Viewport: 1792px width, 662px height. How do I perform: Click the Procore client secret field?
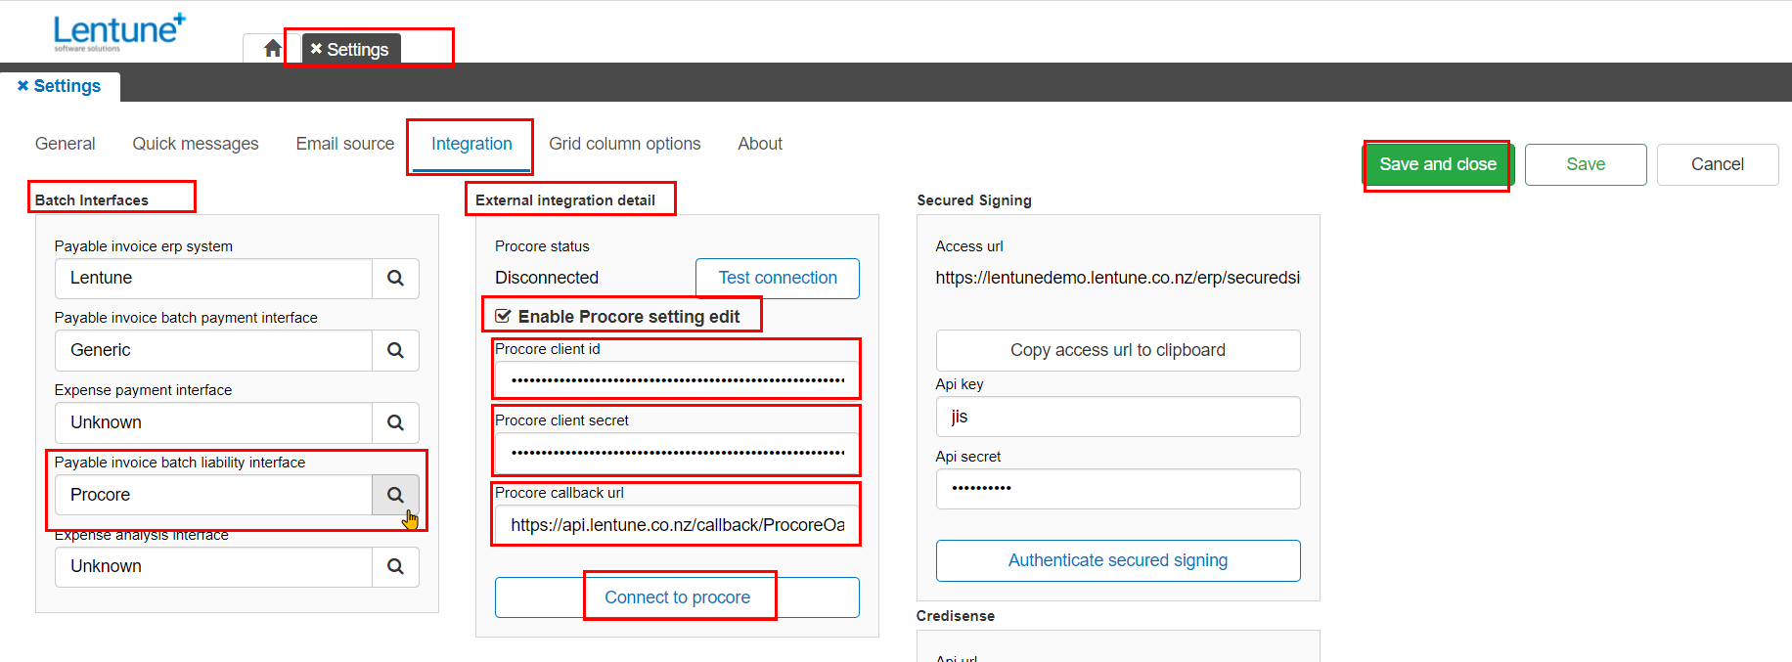(677, 452)
